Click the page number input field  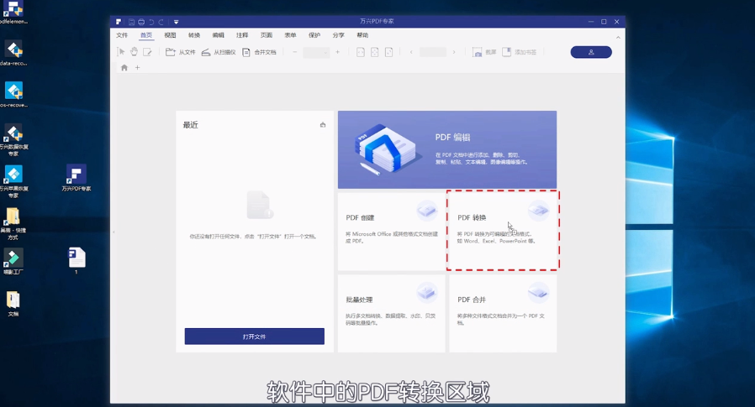433,52
